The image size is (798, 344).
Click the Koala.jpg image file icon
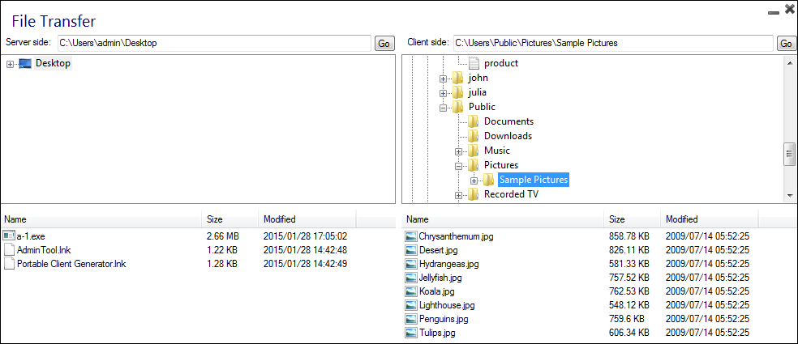pyautogui.click(x=411, y=291)
